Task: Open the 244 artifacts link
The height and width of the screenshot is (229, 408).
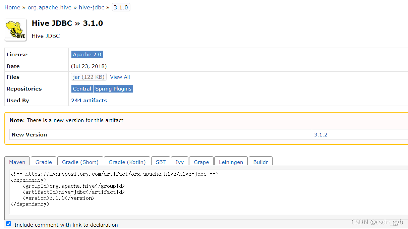Action: tap(89, 100)
